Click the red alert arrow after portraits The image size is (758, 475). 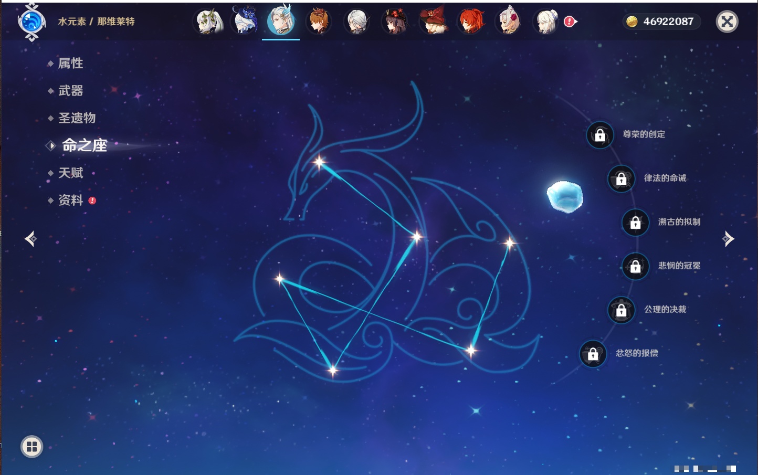(570, 22)
